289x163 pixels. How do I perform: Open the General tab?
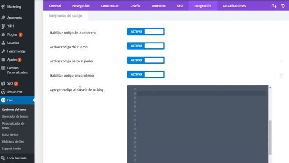click(x=55, y=6)
